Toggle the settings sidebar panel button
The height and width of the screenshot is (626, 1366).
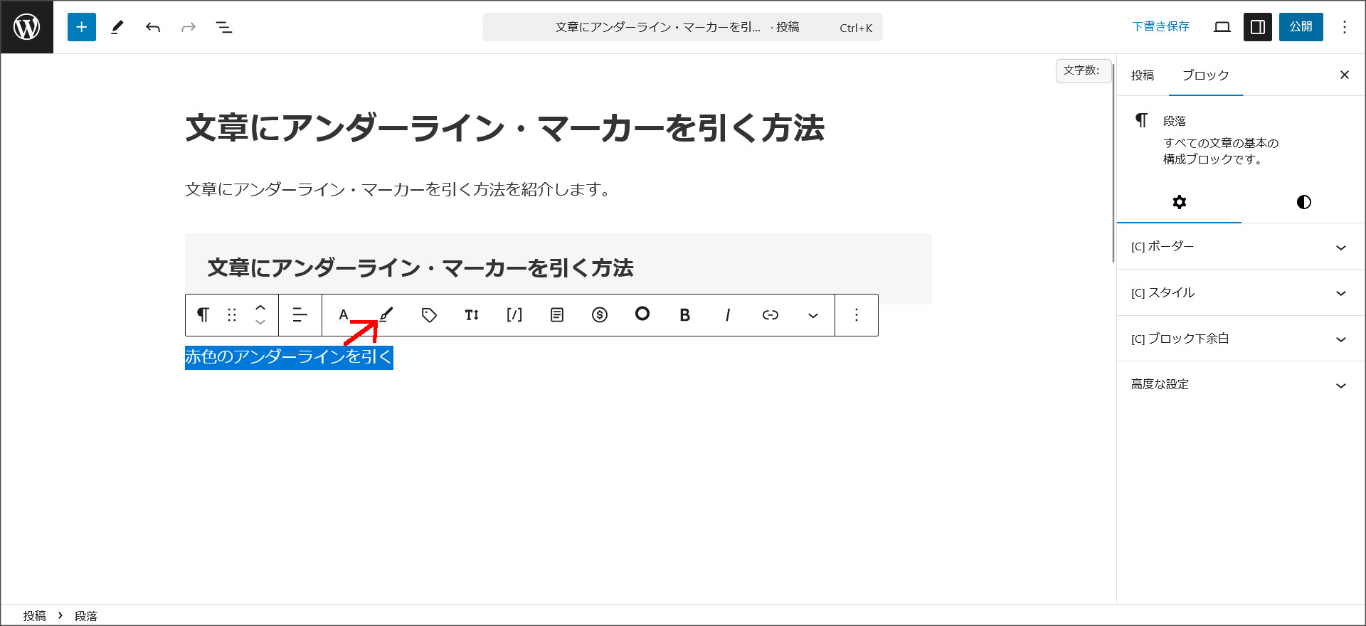[1257, 27]
